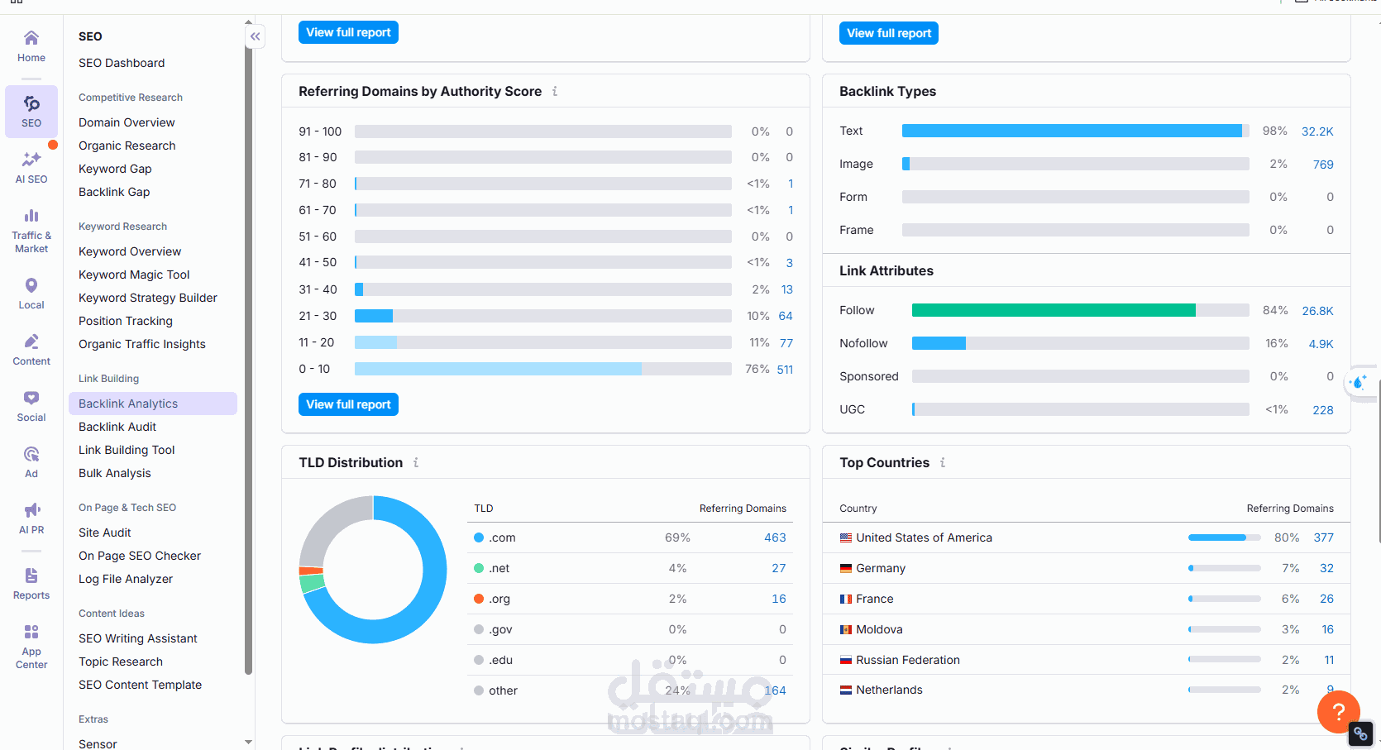Click the info icon beside Top Countries
This screenshot has width=1381, height=750.
tap(943, 462)
